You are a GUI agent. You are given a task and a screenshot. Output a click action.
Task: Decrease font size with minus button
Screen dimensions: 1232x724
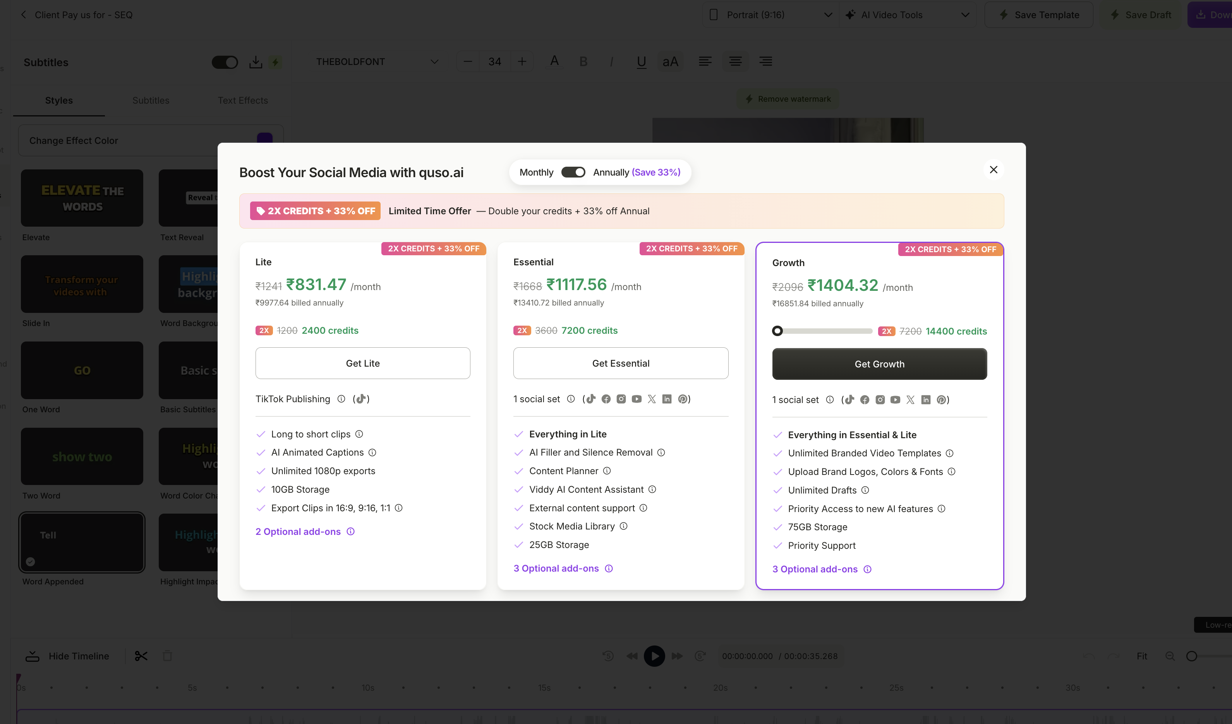tap(468, 61)
